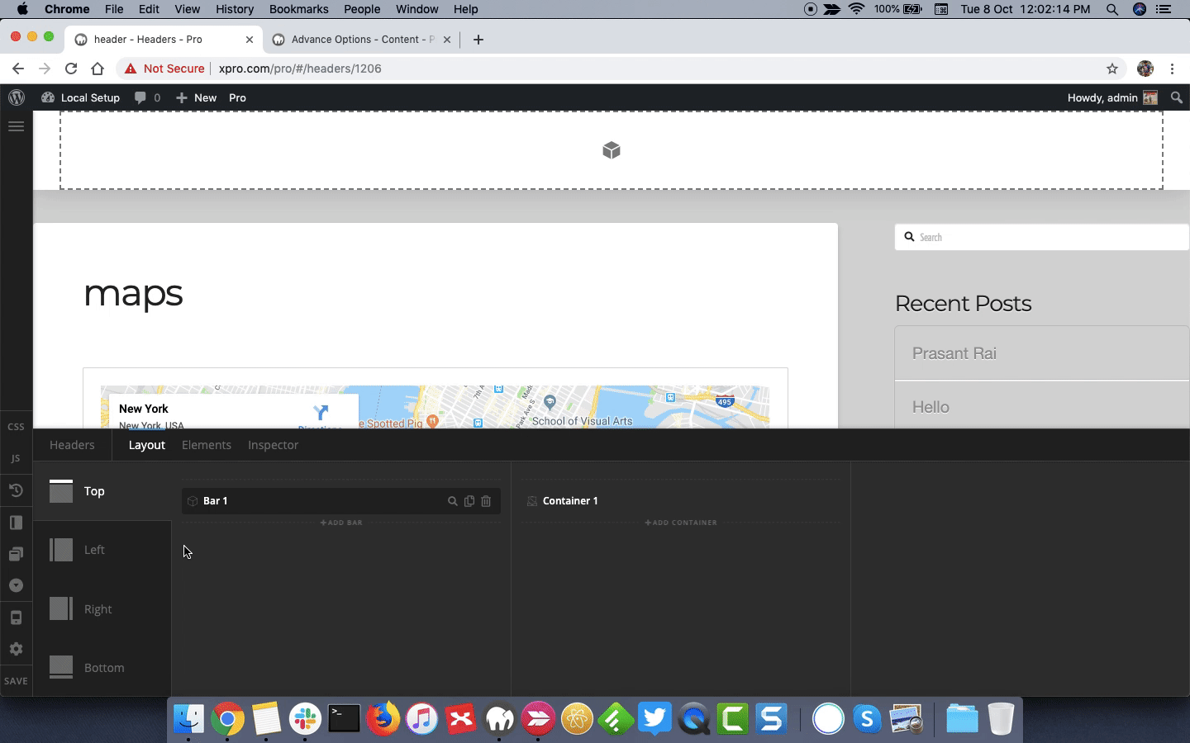Select the Bottom header region
1190x743 pixels.
point(102,668)
